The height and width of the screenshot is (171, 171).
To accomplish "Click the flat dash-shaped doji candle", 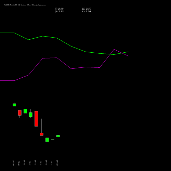I will point(53,140).
